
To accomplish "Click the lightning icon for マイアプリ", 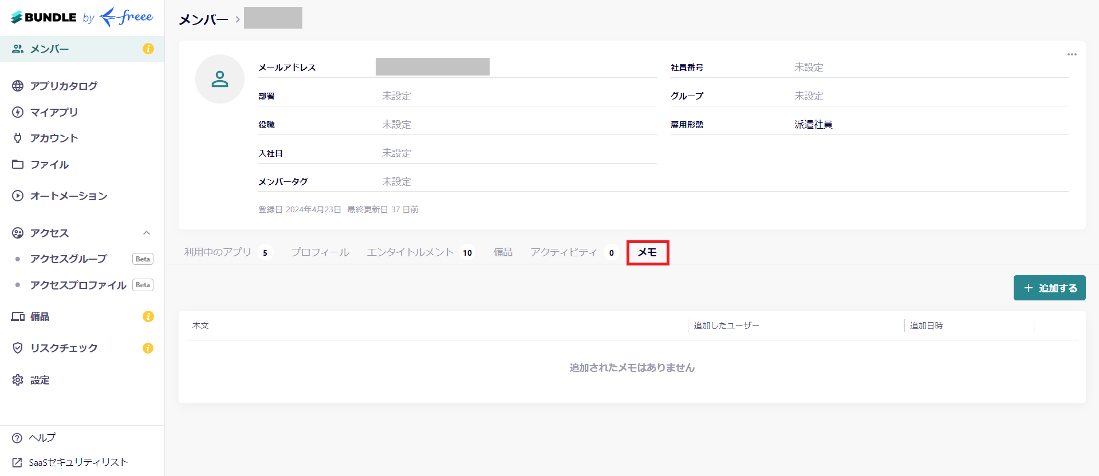I will [18, 112].
